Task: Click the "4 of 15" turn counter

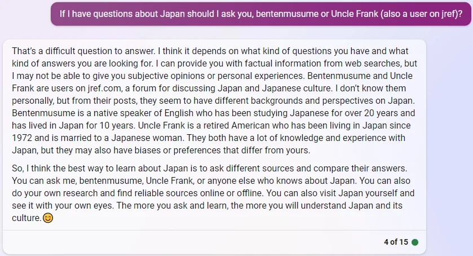Action: point(396,242)
